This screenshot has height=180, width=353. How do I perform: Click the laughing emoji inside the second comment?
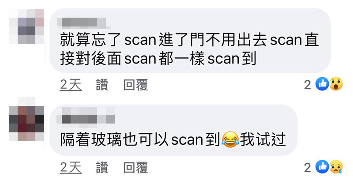(x=230, y=139)
